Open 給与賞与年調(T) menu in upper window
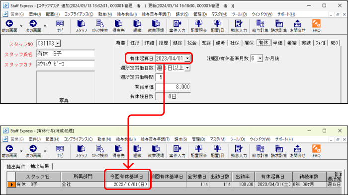348x195 pixels. pyautogui.click(x=156, y=14)
